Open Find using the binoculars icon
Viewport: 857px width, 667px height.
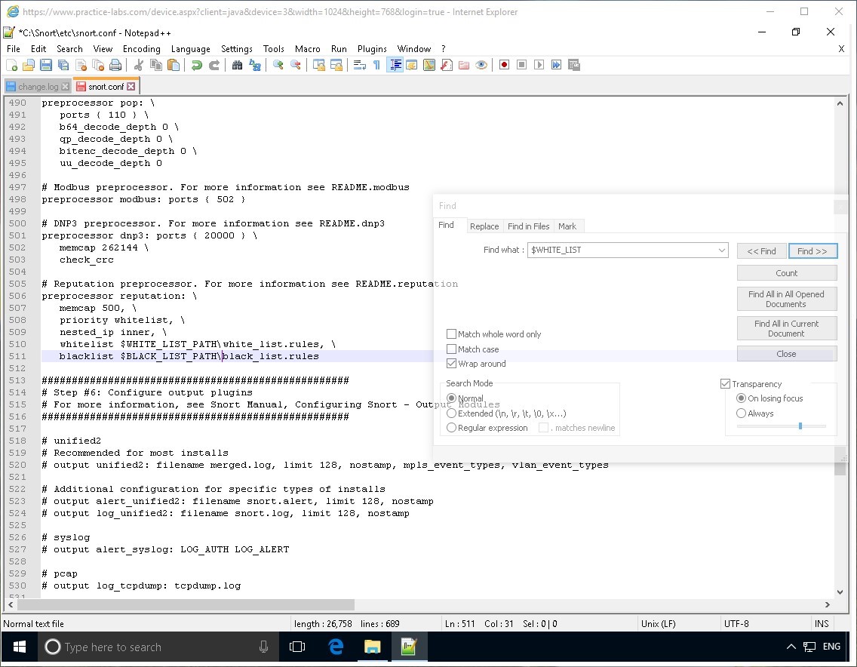pyautogui.click(x=237, y=65)
